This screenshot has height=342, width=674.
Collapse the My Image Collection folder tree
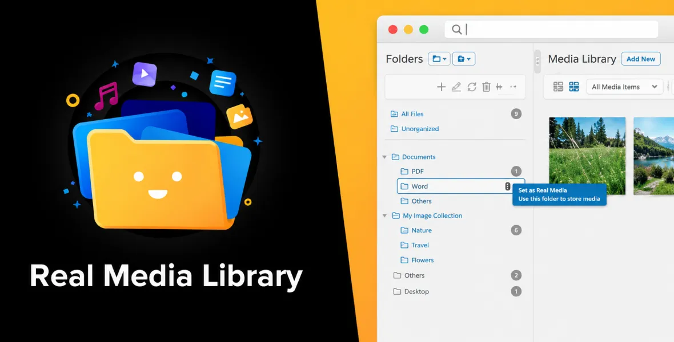[384, 216]
